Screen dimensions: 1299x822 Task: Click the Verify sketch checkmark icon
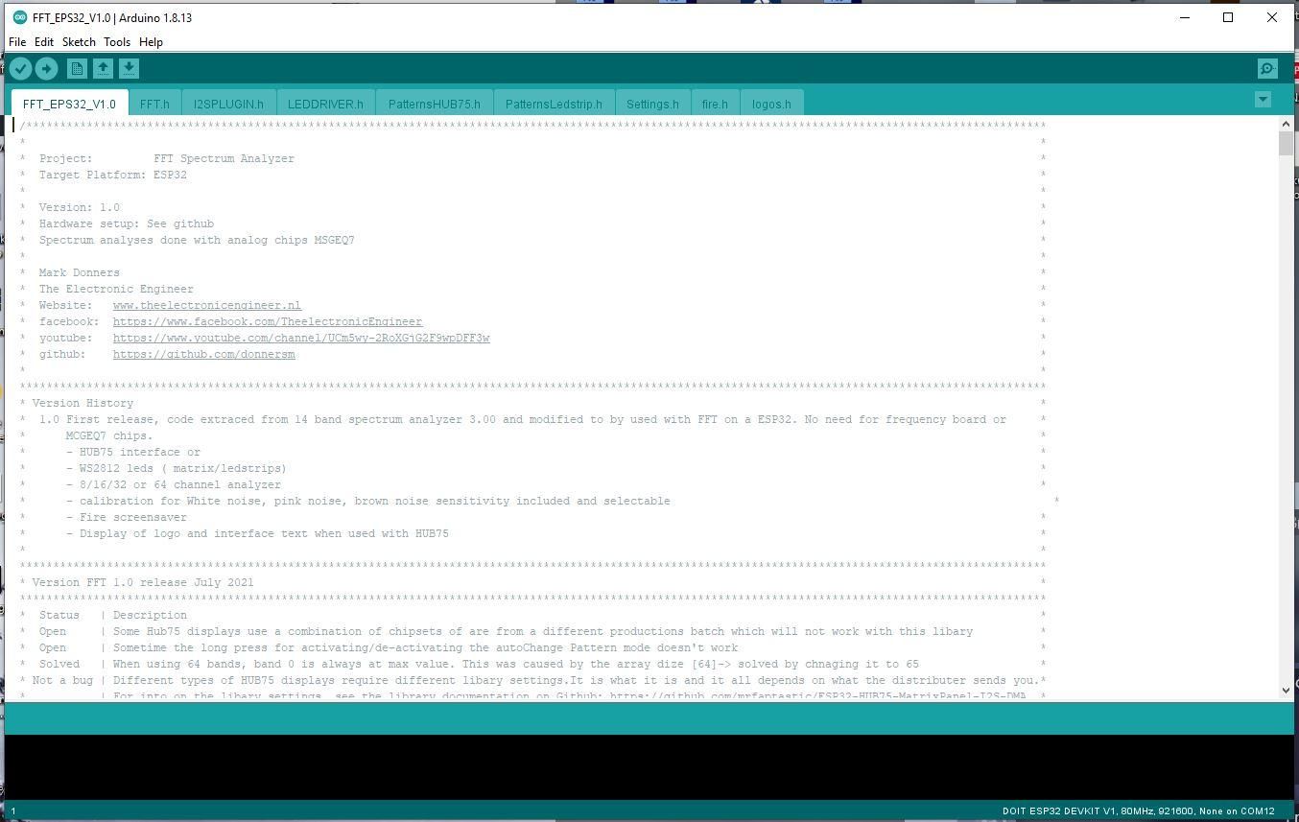(20, 69)
